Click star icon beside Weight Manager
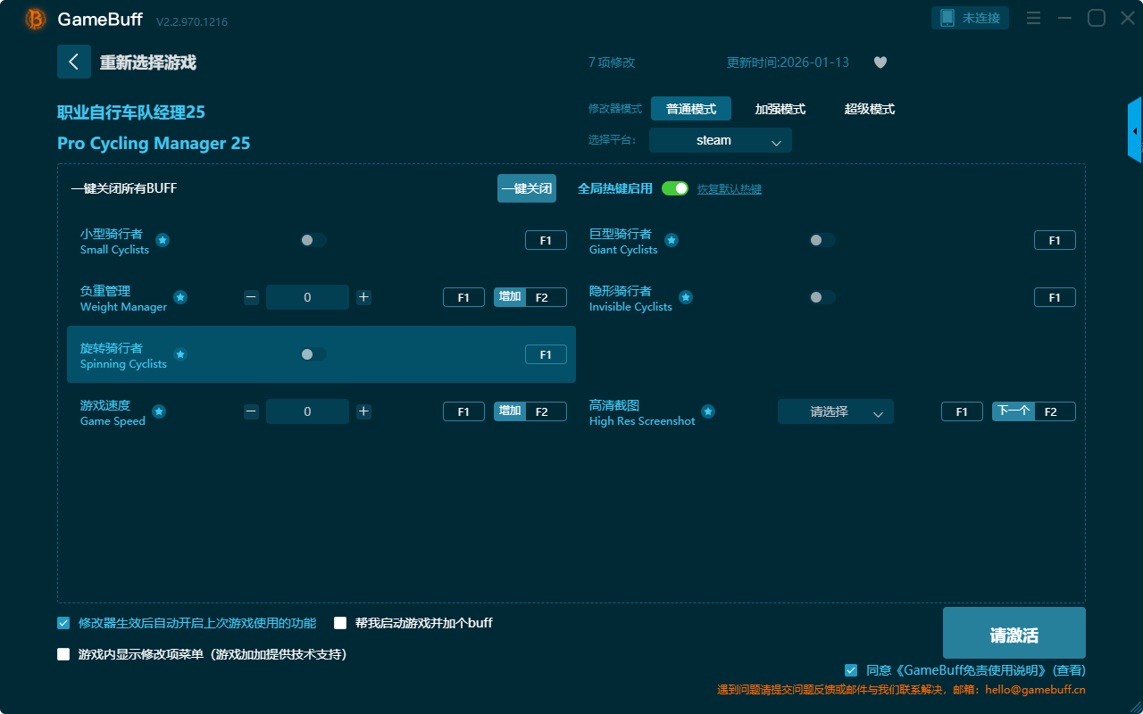1143x714 pixels. click(x=180, y=297)
